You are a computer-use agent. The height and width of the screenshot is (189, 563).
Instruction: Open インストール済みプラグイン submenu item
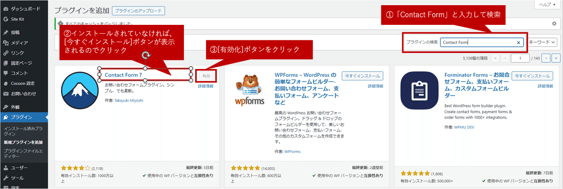[x=23, y=131]
